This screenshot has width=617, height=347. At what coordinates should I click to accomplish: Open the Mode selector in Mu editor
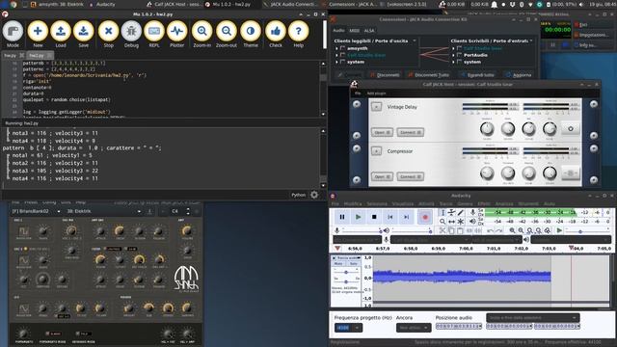coord(13,32)
